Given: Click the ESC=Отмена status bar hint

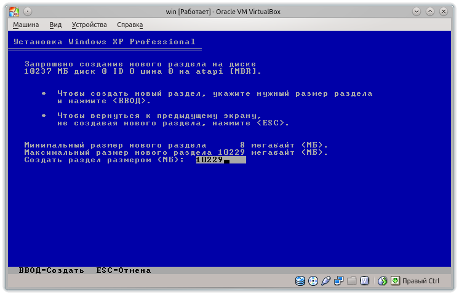Looking at the screenshot, I should point(124,270).
